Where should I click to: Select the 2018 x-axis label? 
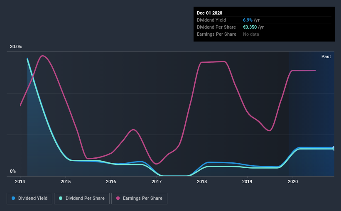coord(202,182)
